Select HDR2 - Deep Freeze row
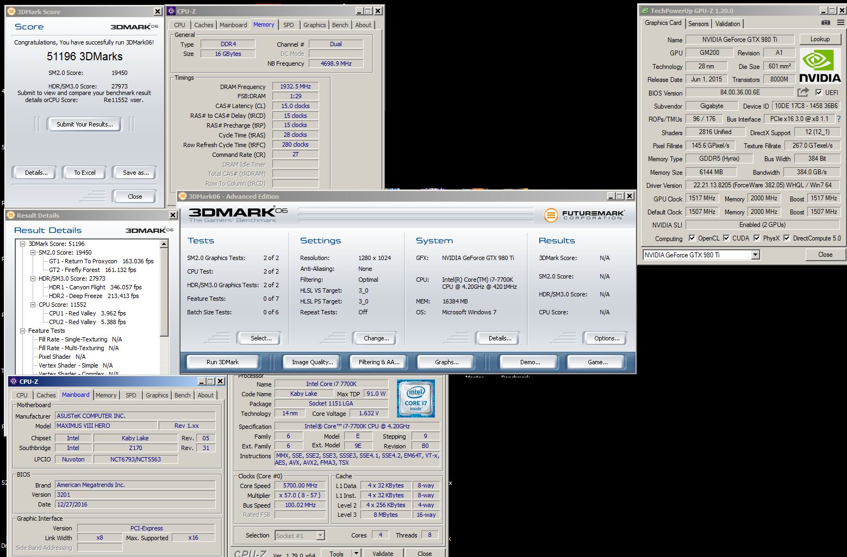 click(94, 296)
